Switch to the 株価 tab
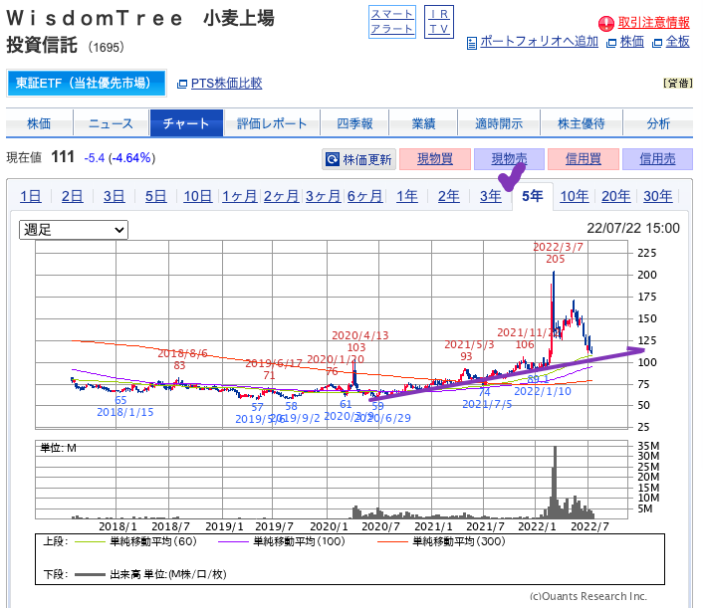 (39, 123)
